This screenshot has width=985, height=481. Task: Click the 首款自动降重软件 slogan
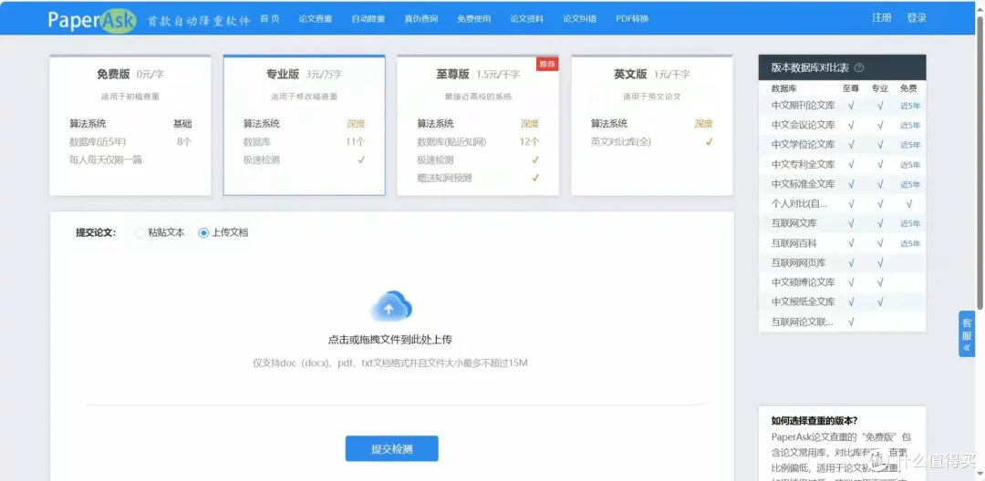199,21
